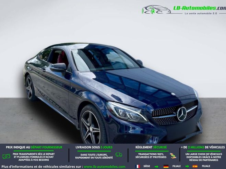This screenshot has height=169, width=226.
Task: Click the green arrow before the Spanish flag
Action: tap(187, 167)
